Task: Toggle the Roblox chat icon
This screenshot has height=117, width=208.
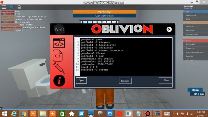Action: click(x=11, y=7)
